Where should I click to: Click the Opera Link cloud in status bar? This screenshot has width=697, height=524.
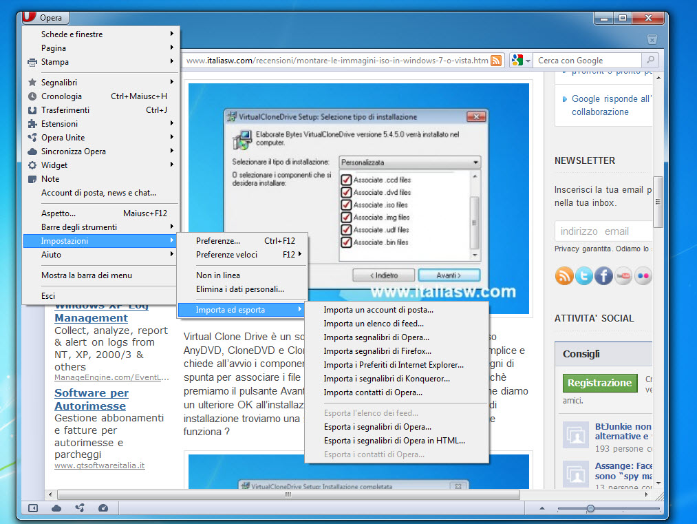click(56, 508)
